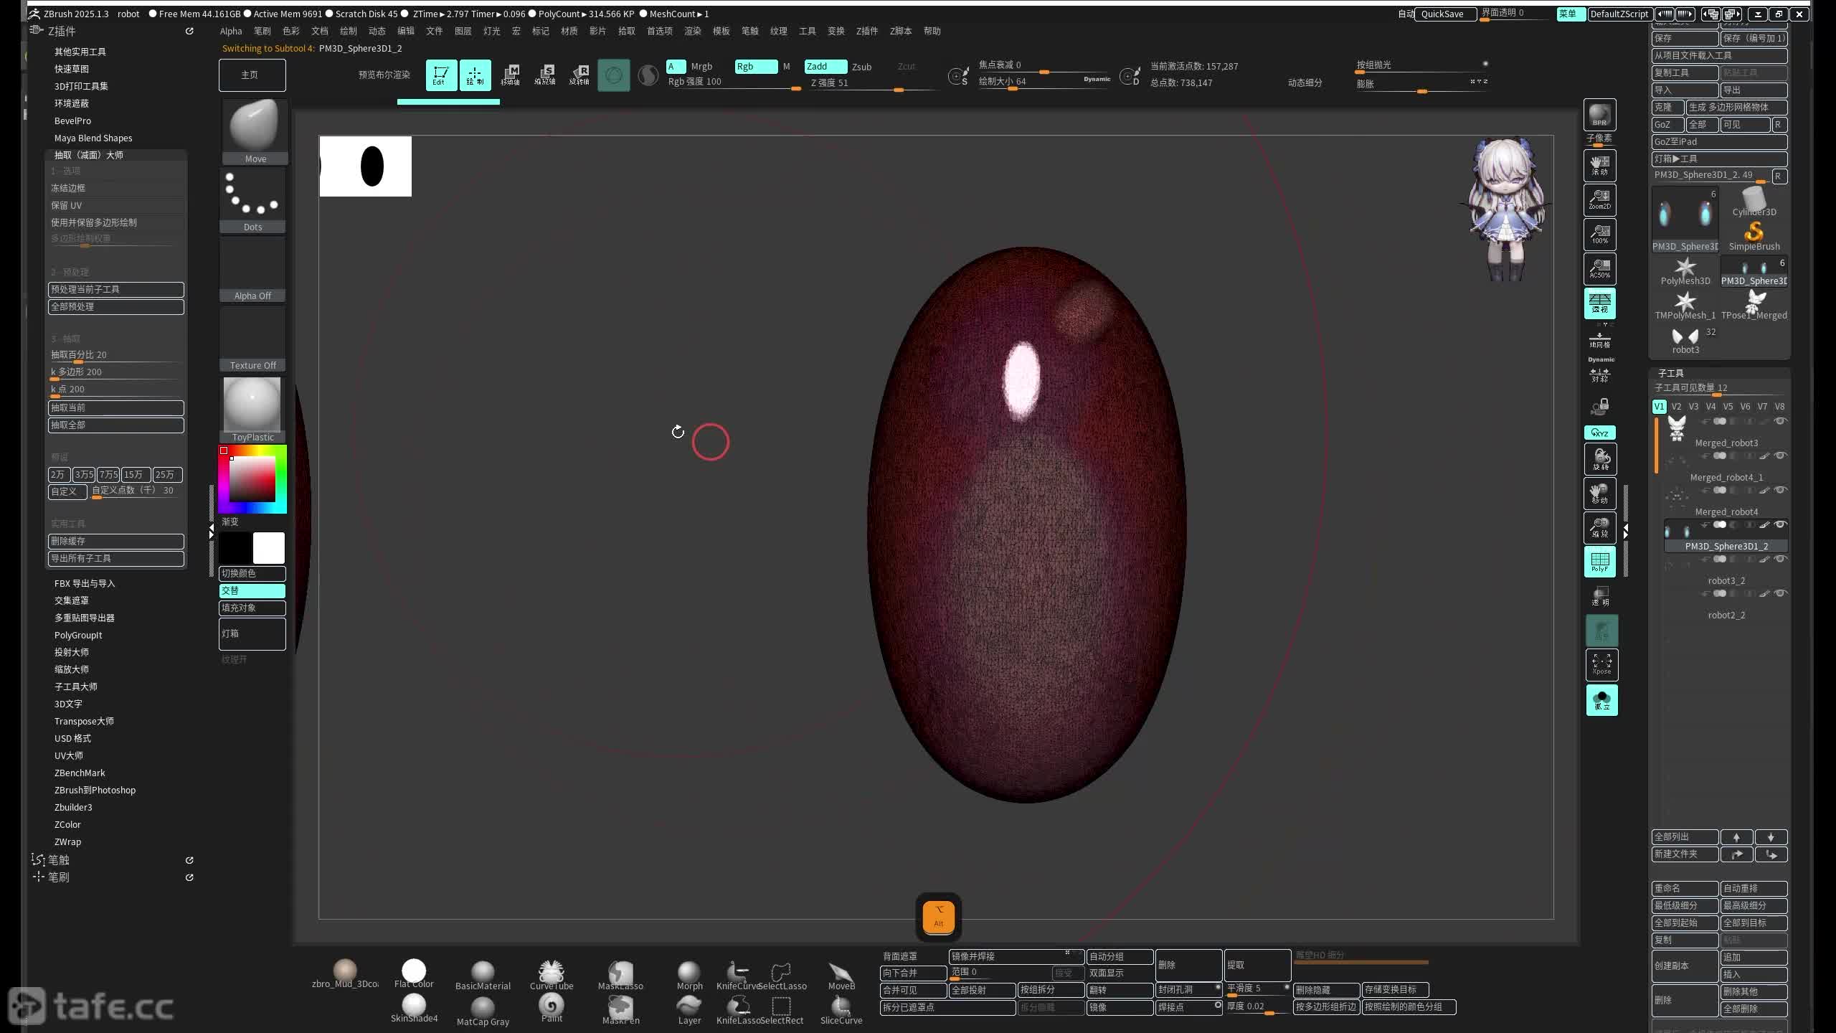Toggle PolyF polyframe display

pyautogui.click(x=1599, y=562)
